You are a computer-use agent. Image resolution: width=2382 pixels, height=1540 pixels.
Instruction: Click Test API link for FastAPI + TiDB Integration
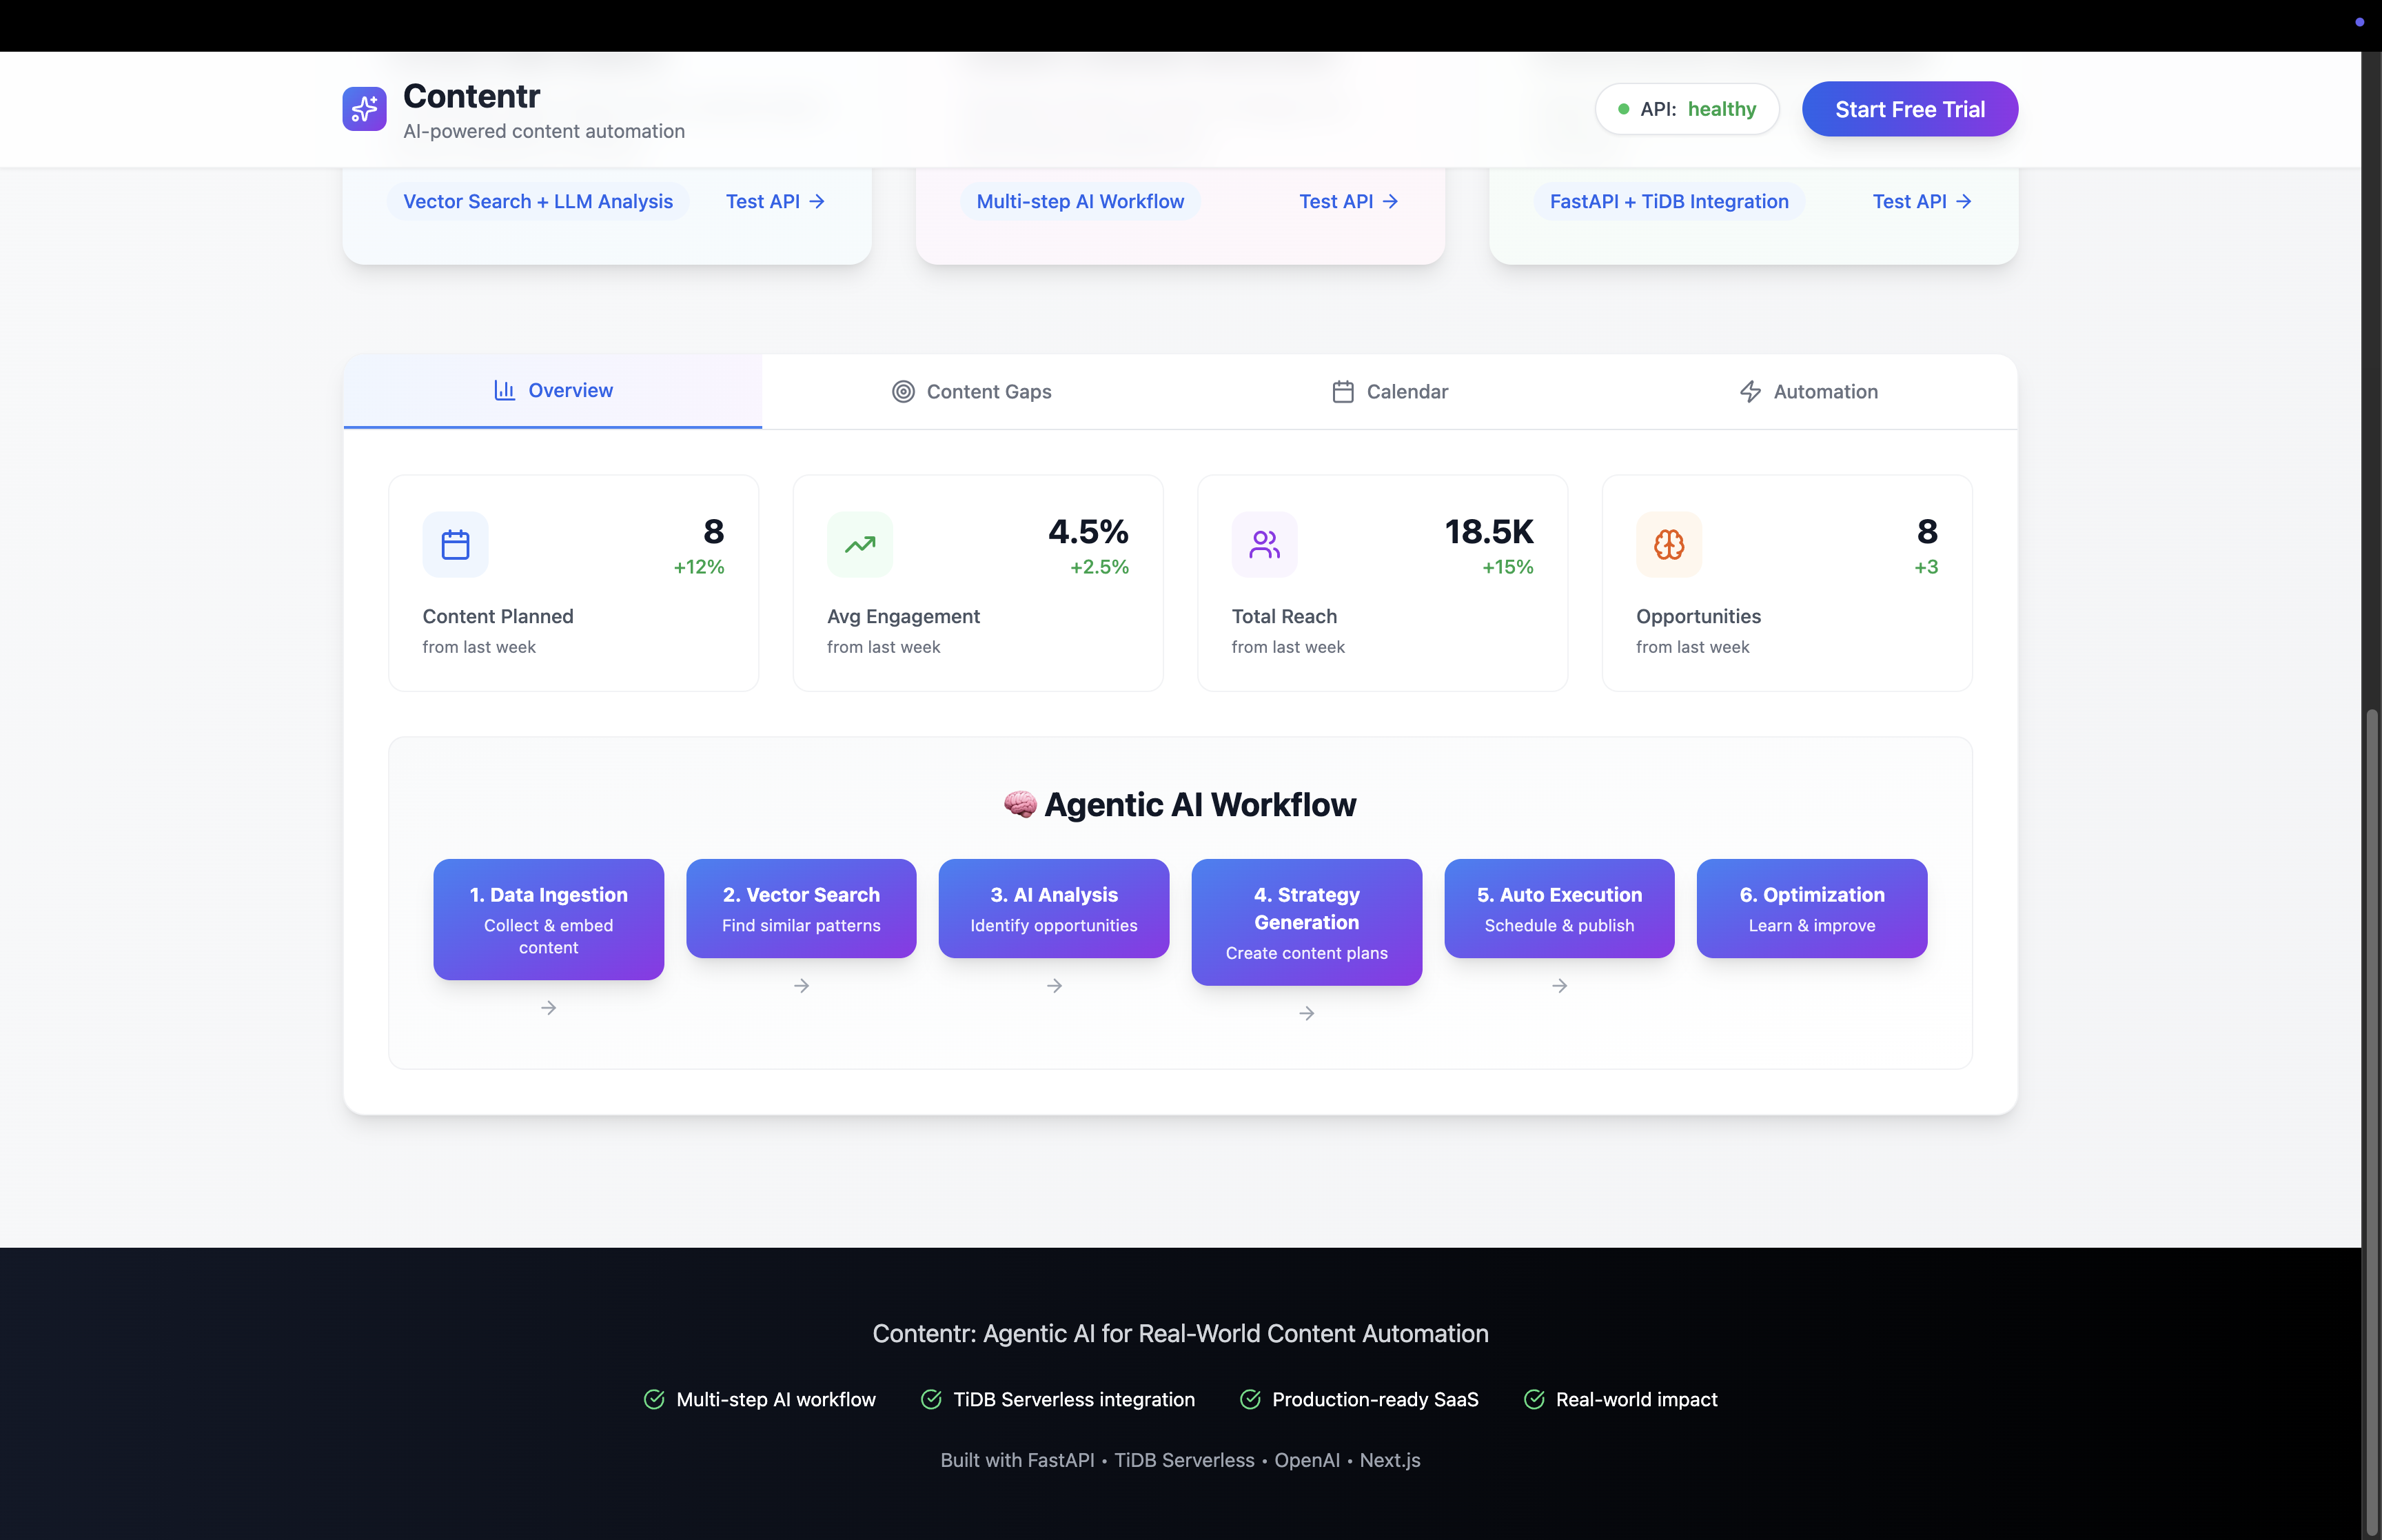1921,202
